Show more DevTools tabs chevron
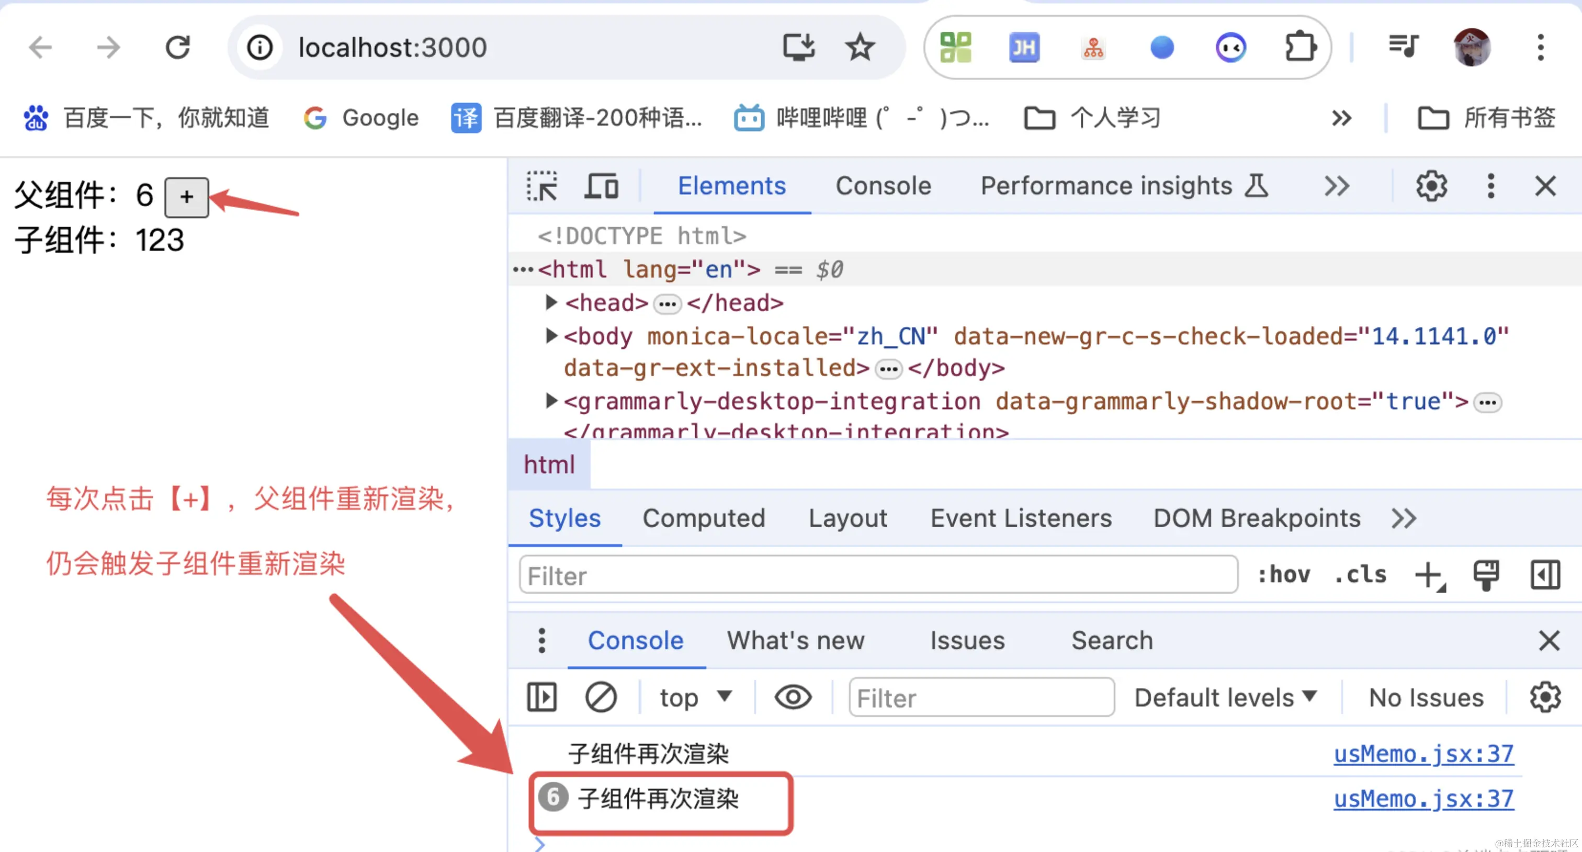 tap(1336, 187)
